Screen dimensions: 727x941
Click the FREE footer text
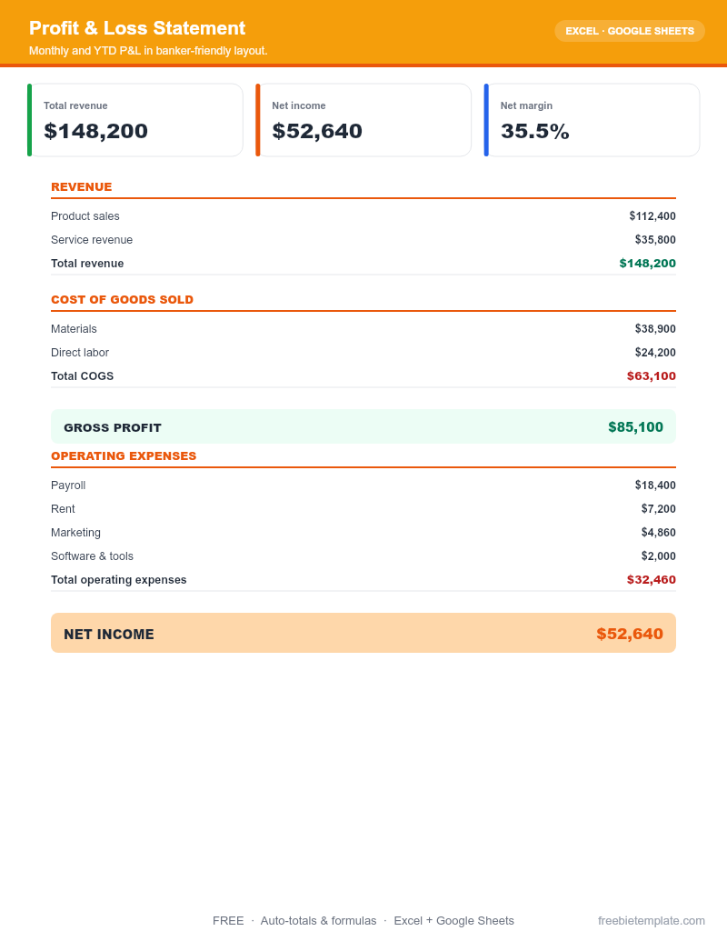[x=228, y=921]
